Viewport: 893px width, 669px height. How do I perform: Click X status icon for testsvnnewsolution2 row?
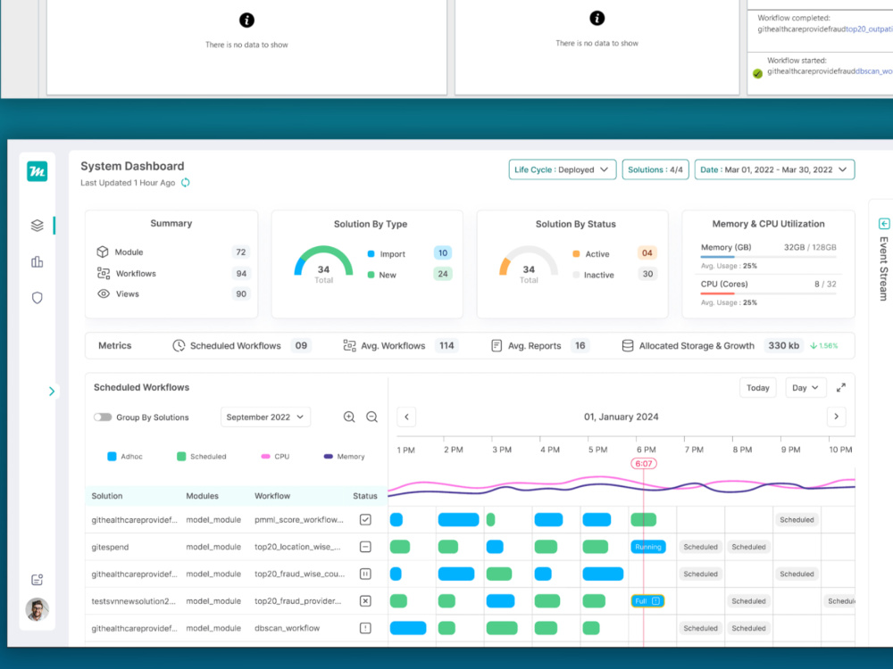(x=365, y=600)
